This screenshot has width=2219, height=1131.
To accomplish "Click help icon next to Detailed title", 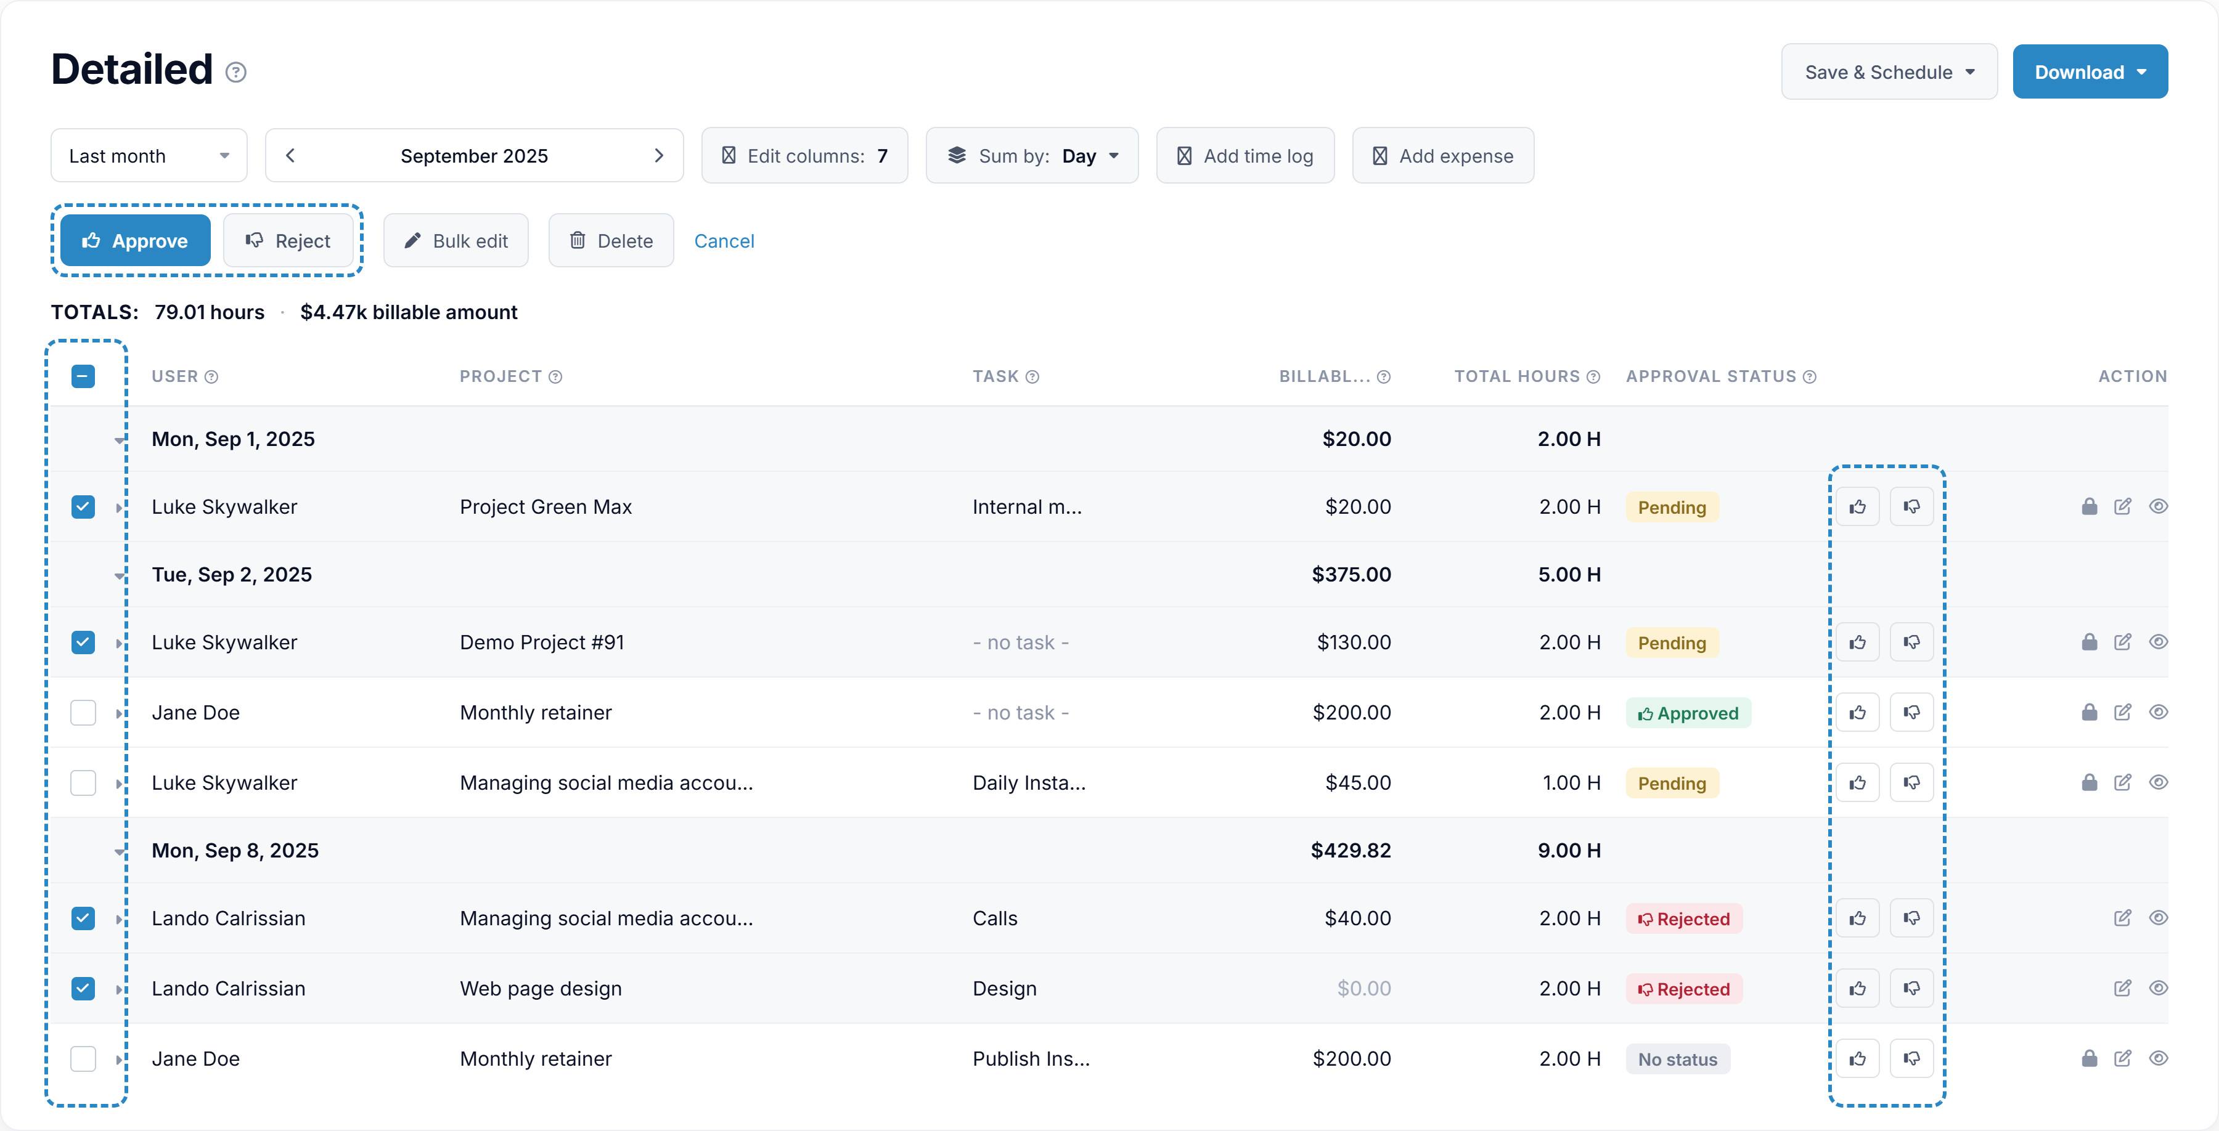I will (x=236, y=72).
